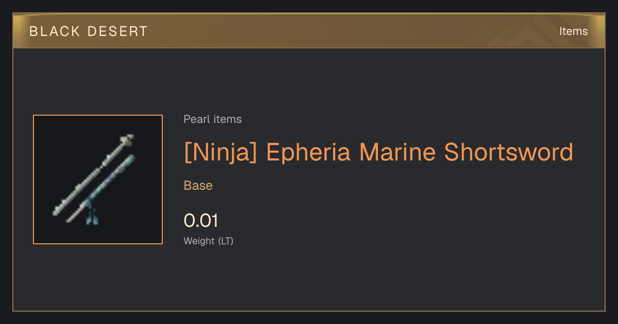
Task: Click the Pearl items category label
Action: tap(213, 119)
